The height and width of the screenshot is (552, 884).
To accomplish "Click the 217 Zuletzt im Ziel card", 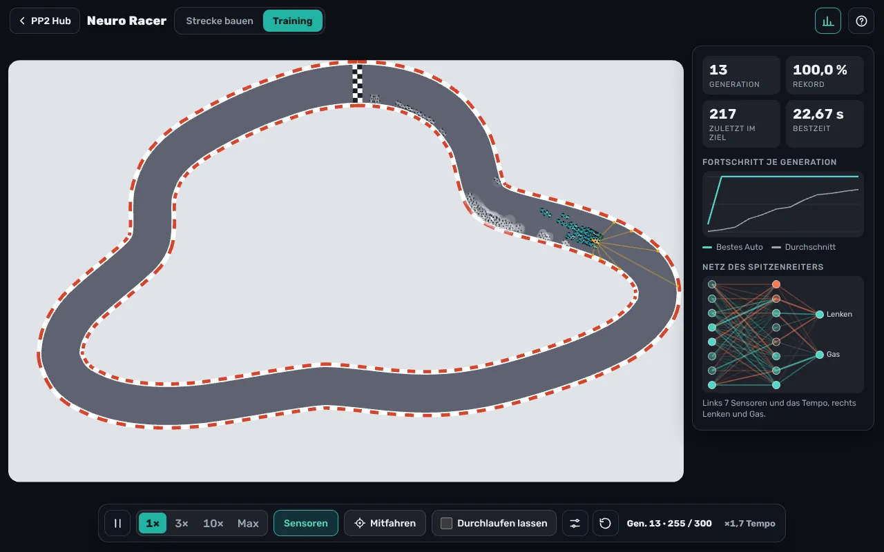I will [x=741, y=124].
